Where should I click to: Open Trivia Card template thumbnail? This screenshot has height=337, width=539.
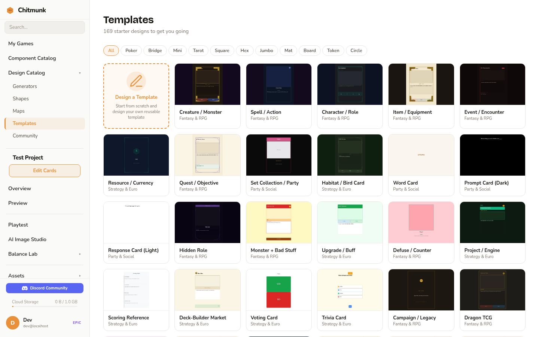[350, 290]
